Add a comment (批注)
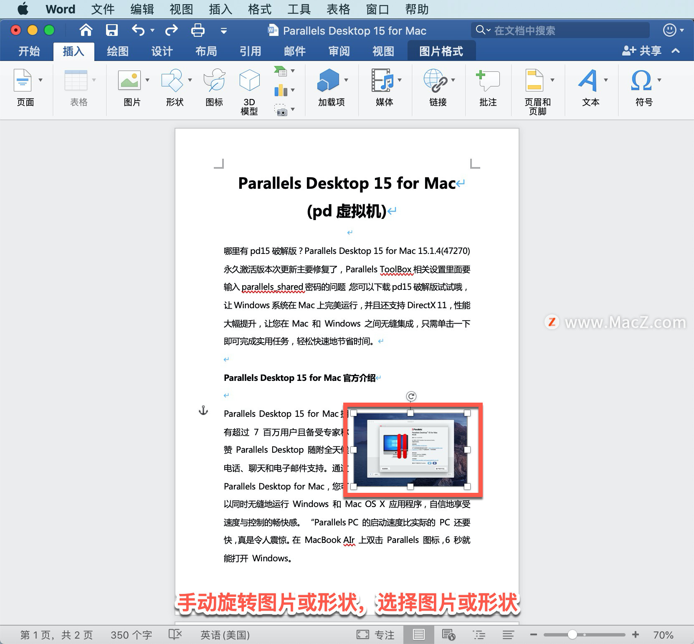 pyautogui.click(x=488, y=88)
